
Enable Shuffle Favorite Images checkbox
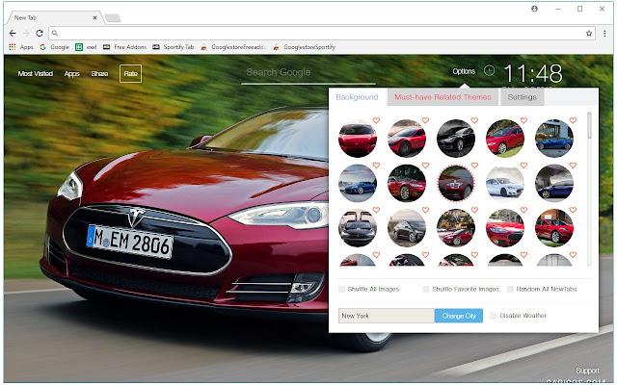pyautogui.click(x=426, y=289)
